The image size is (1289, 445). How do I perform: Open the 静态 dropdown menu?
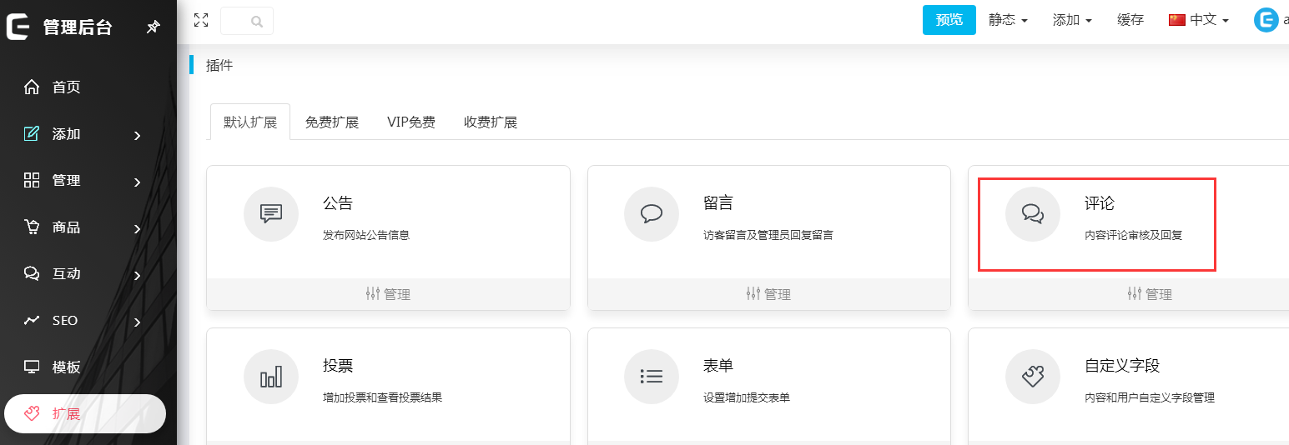click(x=1008, y=20)
